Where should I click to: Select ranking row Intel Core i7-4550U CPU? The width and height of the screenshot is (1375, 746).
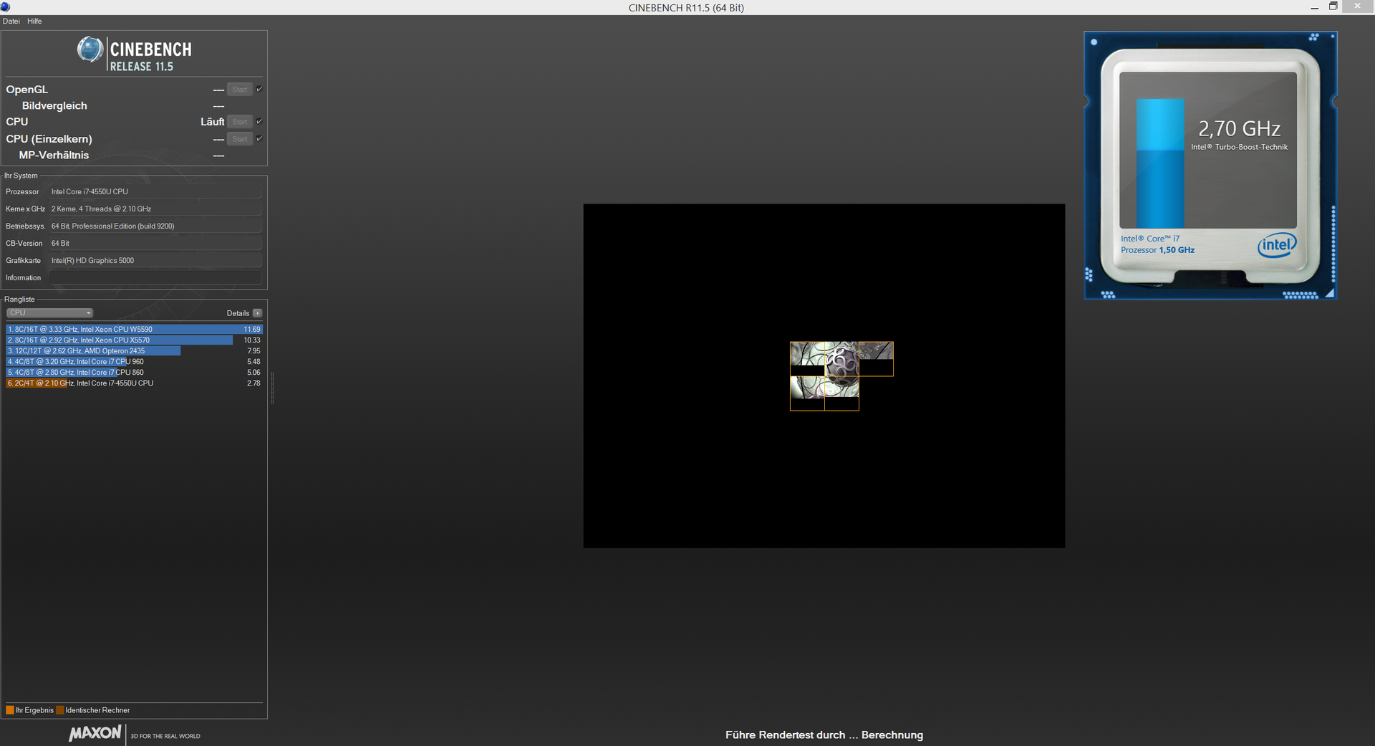click(x=134, y=383)
